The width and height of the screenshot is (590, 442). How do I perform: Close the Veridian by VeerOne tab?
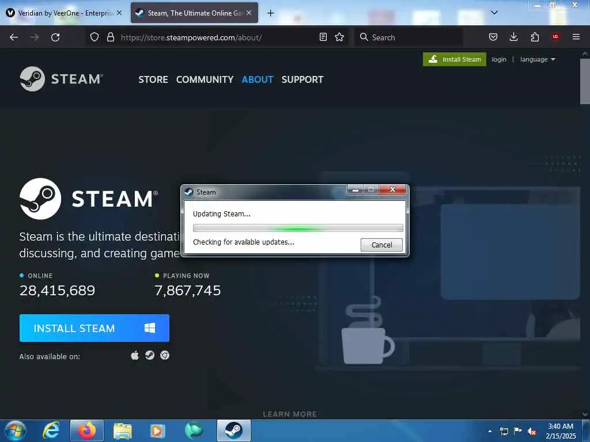(119, 13)
